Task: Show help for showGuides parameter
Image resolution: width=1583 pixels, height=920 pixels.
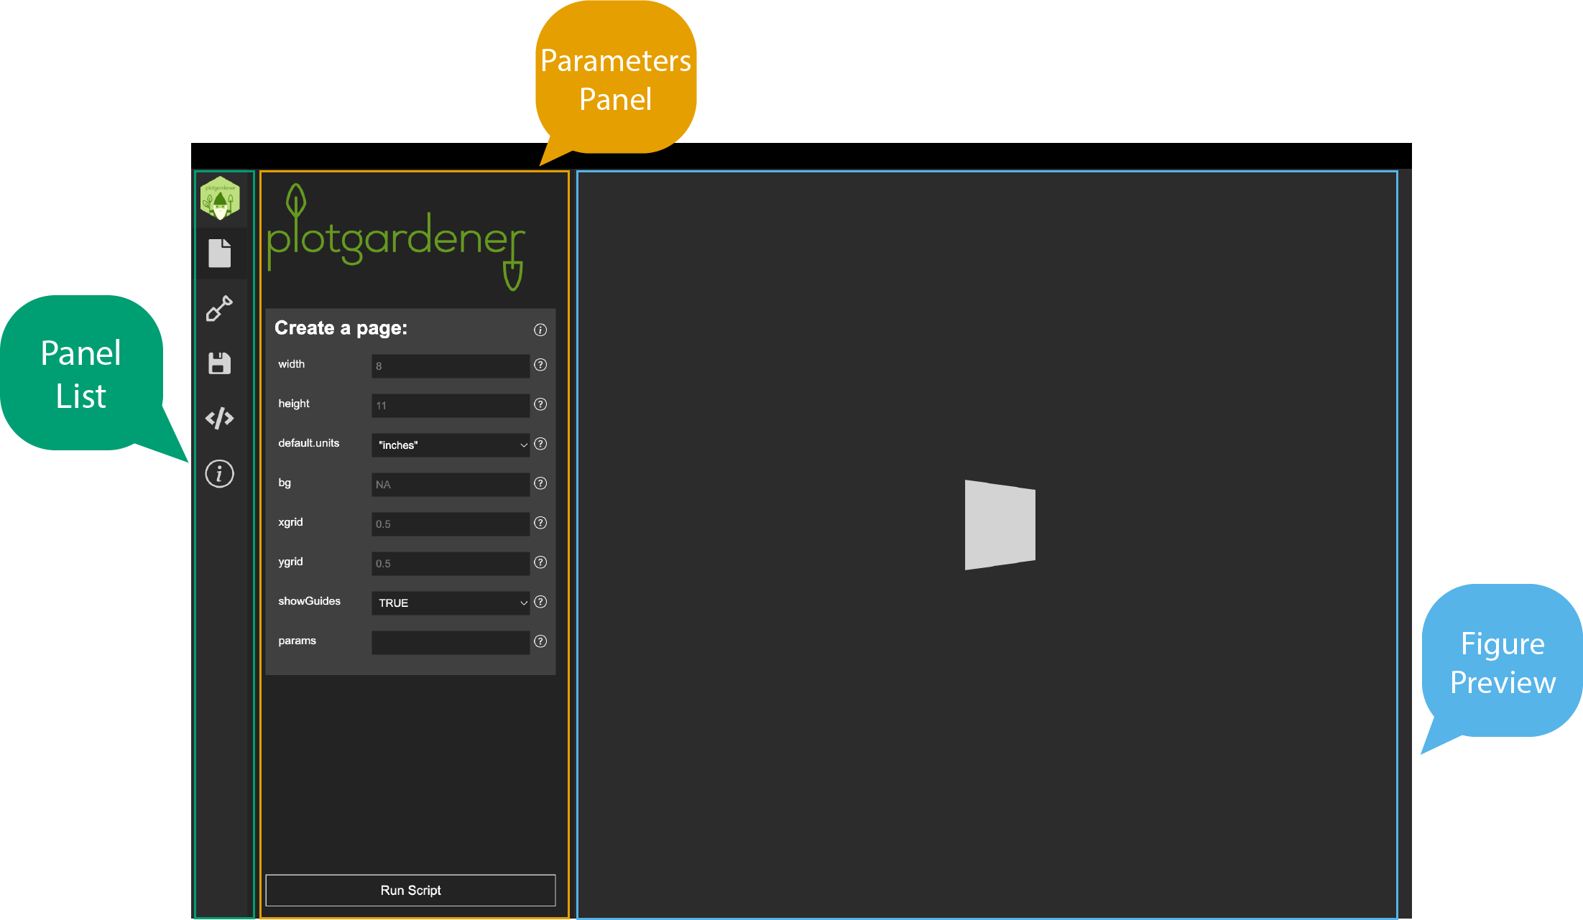Action: tap(540, 602)
